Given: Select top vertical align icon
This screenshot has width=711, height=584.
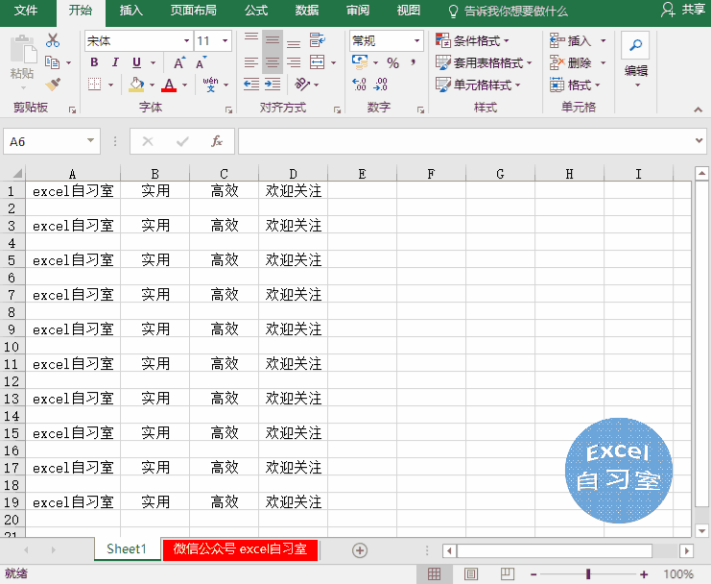Looking at the screenshot, I should (x=250, y=40).
